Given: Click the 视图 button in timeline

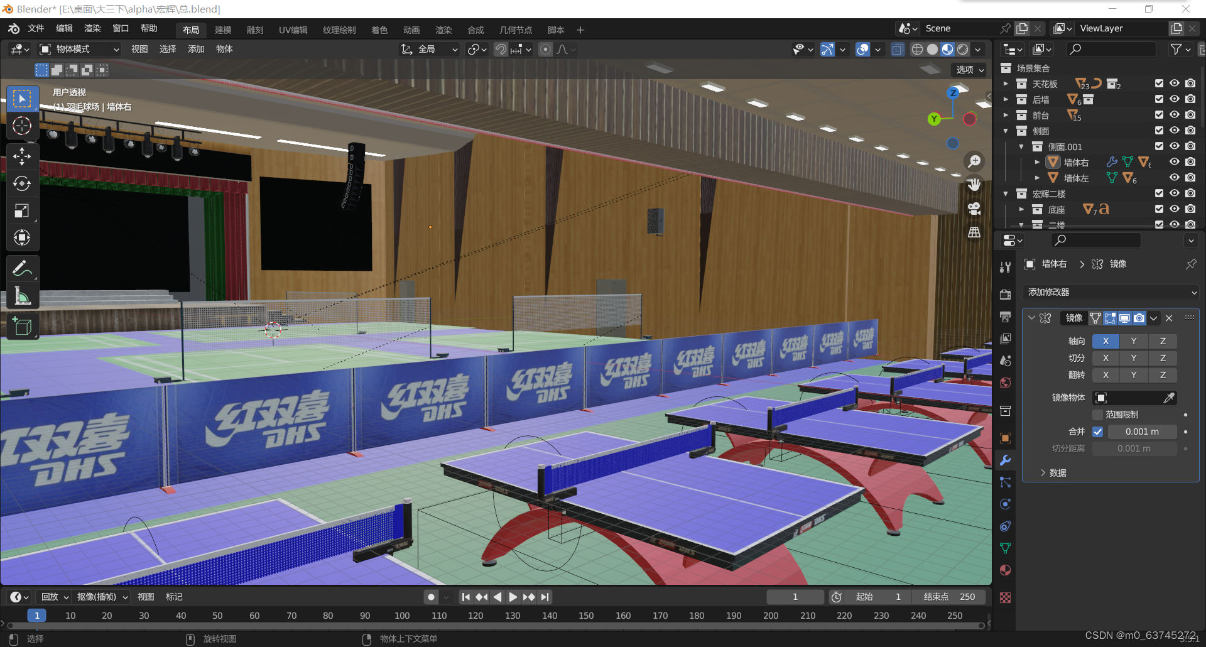Looking at the screenshot, I should 146,597.
